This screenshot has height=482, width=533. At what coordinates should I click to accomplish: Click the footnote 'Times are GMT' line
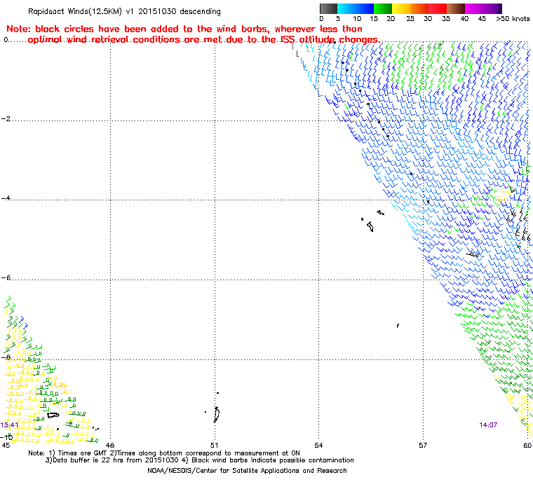point(164,453)
